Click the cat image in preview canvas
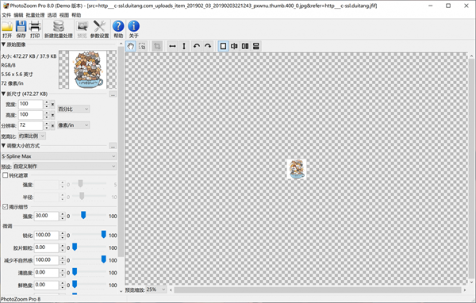This screenshot has width=476, height=303. pyautogui.click(x=297, y=169)
